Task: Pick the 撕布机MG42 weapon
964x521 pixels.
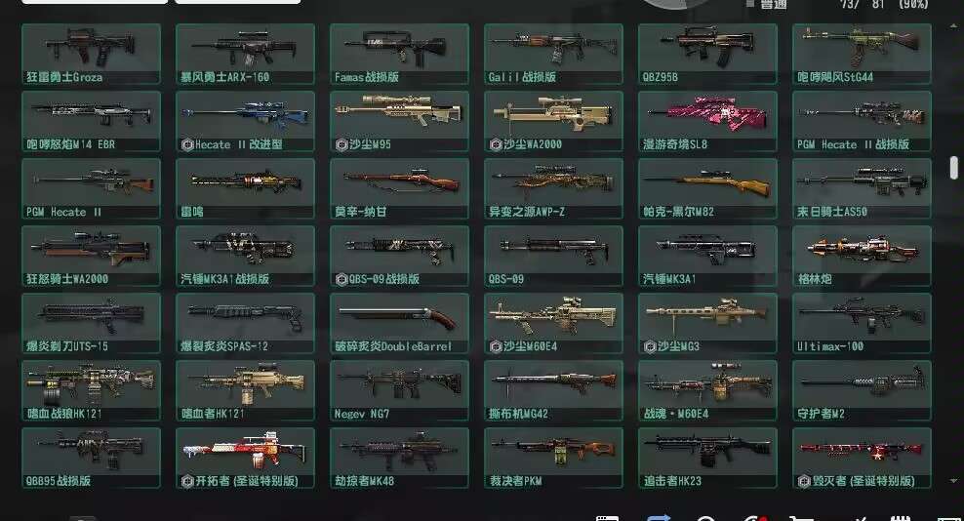Action: tap(553, 390)
